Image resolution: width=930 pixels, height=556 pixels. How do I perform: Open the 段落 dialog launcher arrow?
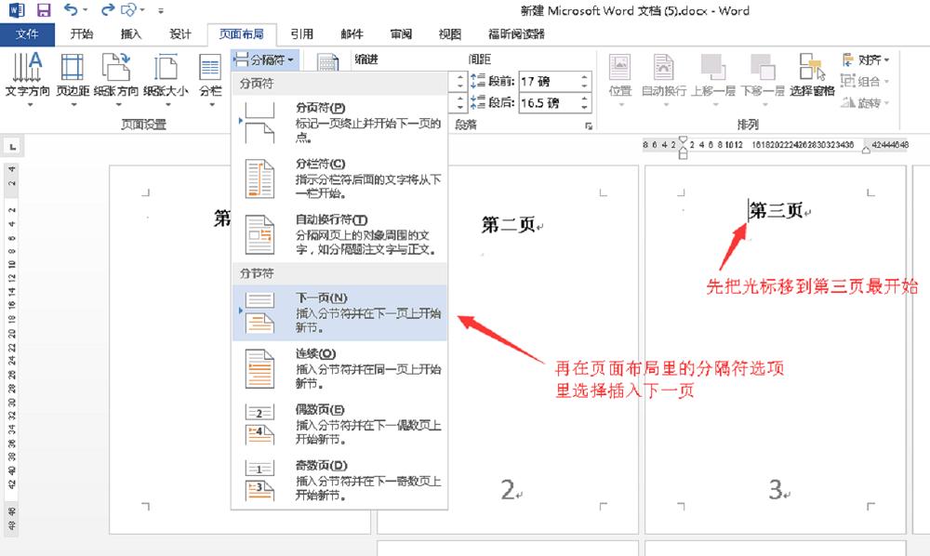[x=590, y=125]
